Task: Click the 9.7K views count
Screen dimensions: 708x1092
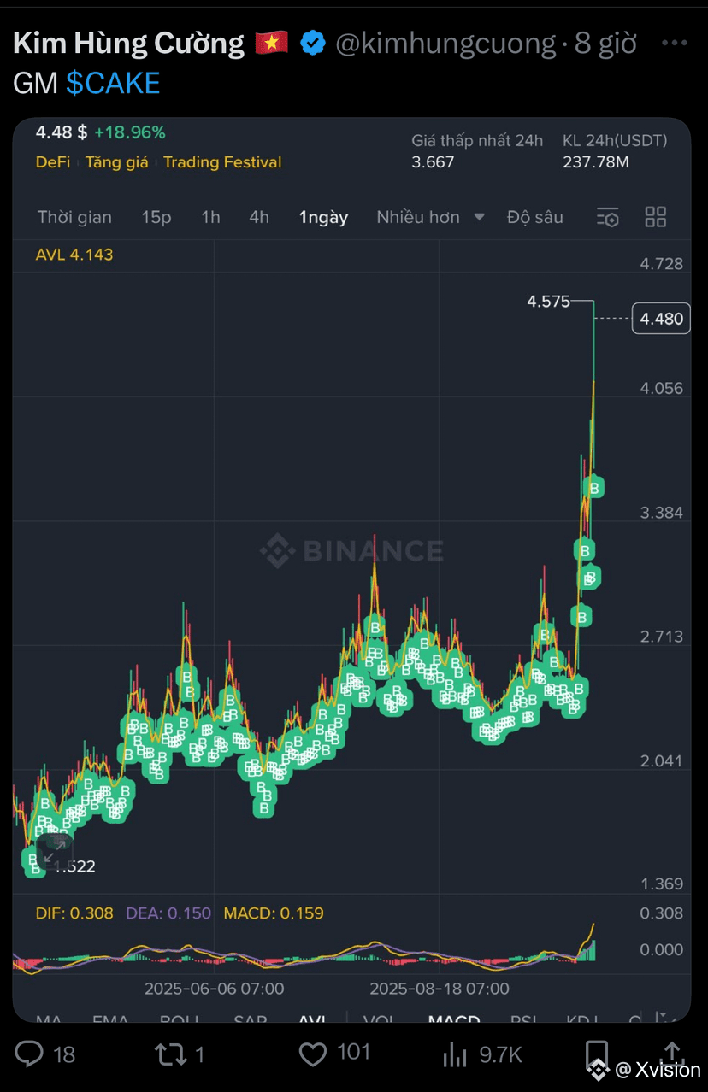Action: (501, 1054)
